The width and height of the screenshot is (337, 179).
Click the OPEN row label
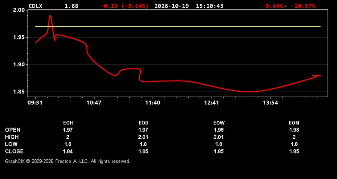[x=13, y=130]
